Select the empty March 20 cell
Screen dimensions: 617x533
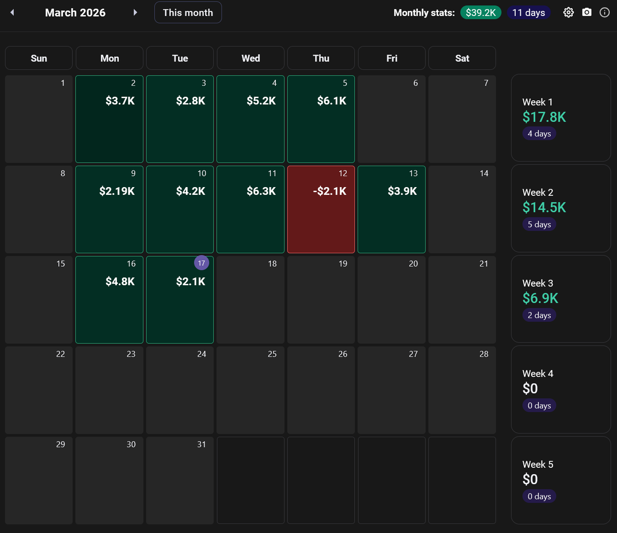point(392,300)
